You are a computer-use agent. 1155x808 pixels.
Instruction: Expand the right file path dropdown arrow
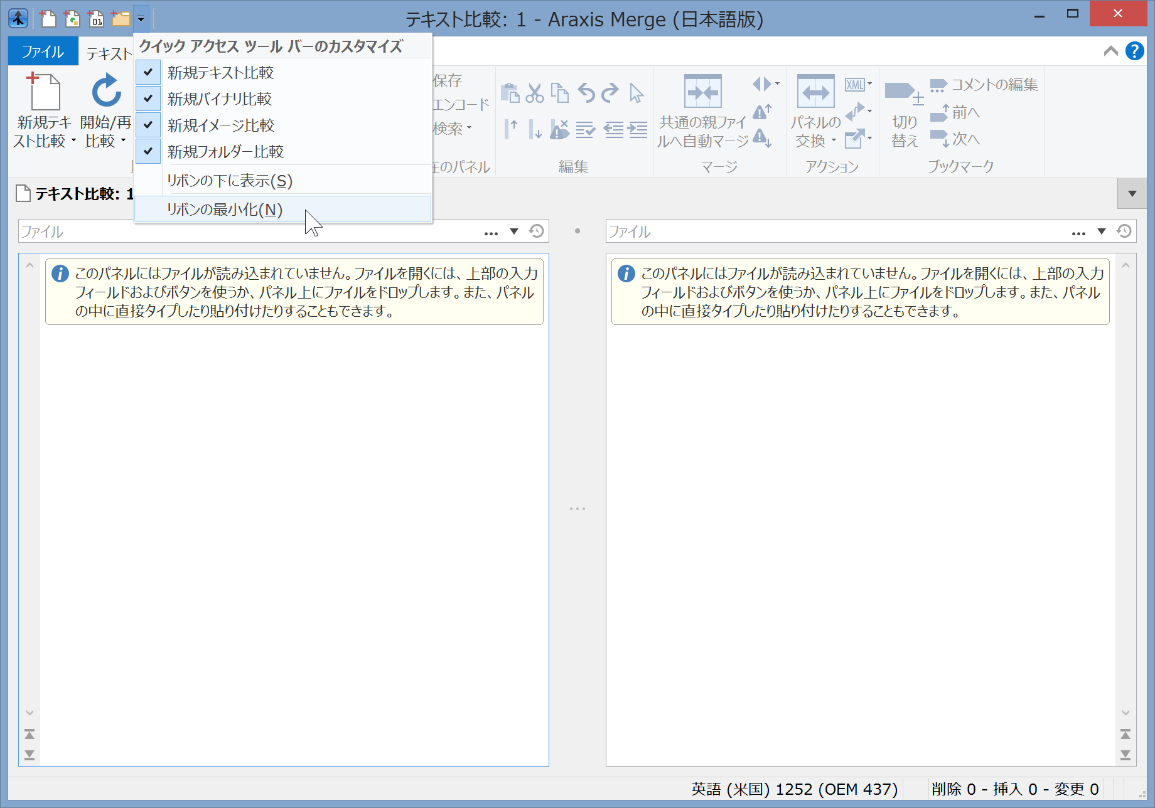pos(1102,231)
